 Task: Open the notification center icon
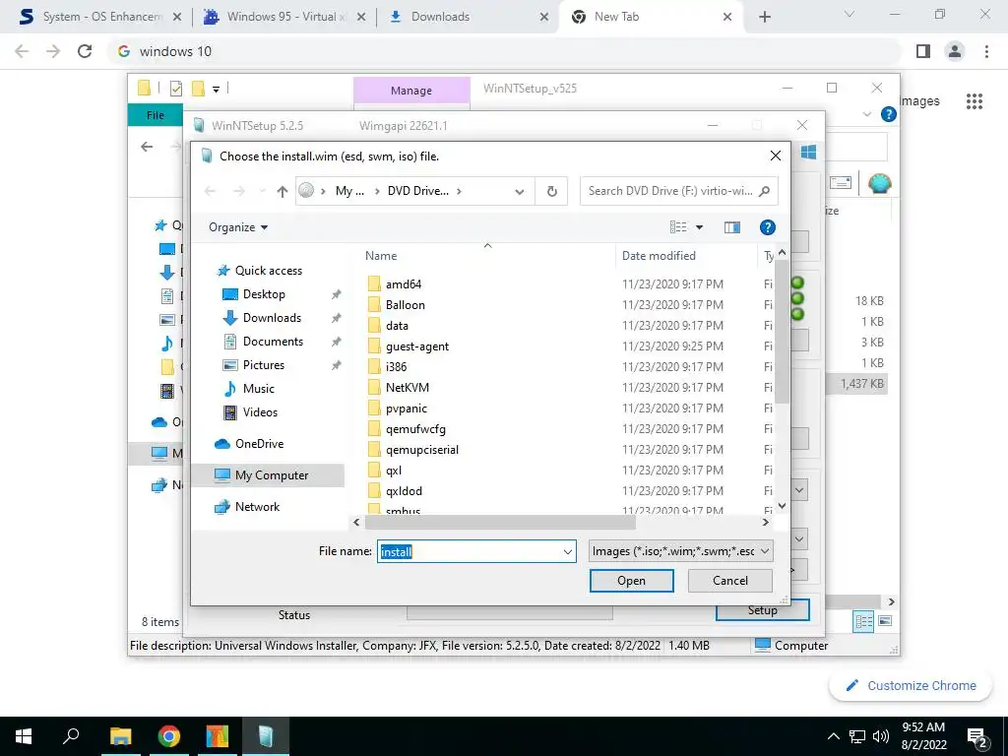click(x=977, y=737)
